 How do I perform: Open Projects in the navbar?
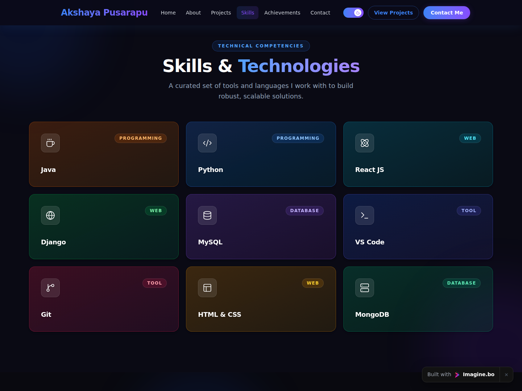(x=221, y=13)
